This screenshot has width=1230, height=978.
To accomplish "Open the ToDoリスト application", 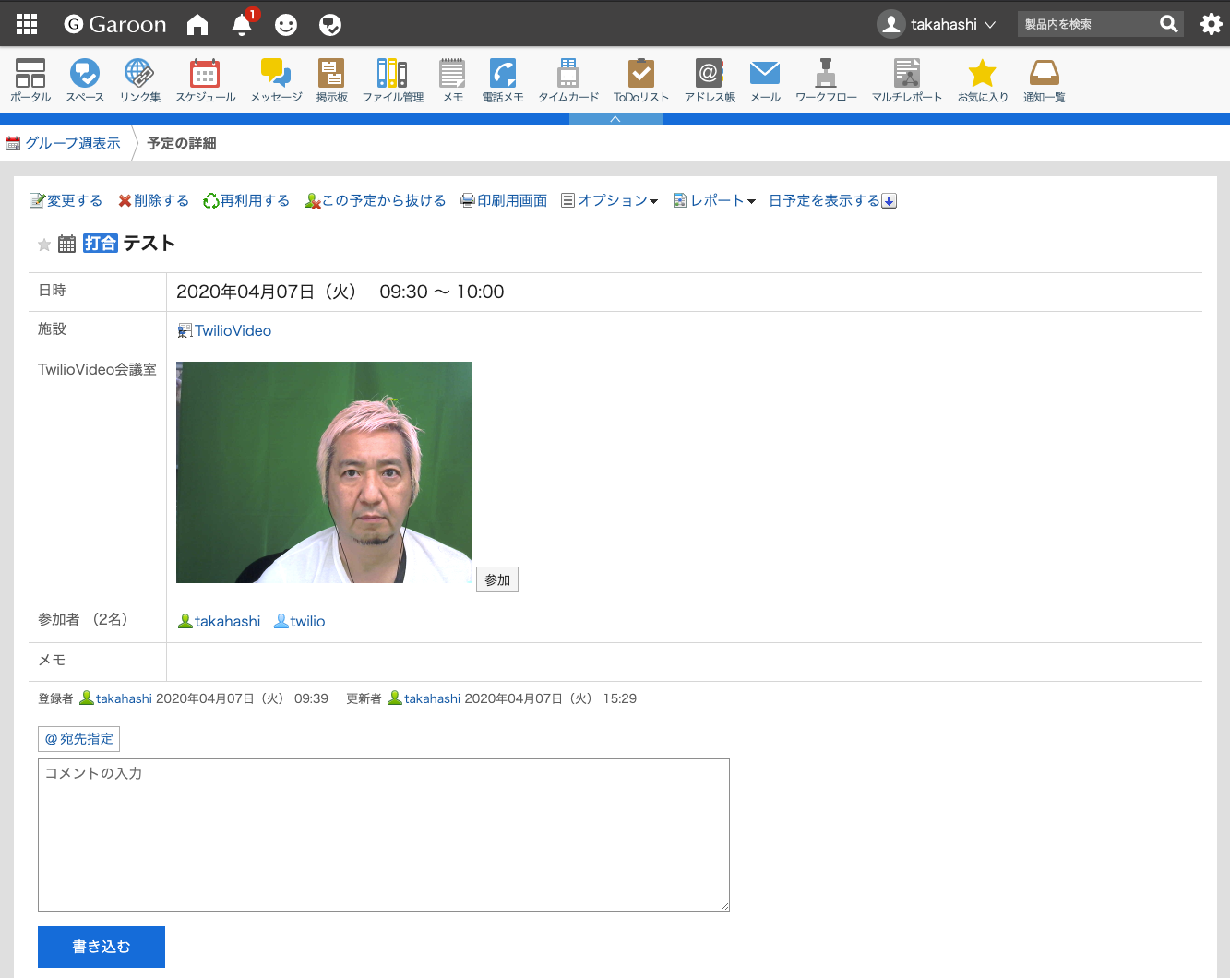I will (x=641, y=80).
